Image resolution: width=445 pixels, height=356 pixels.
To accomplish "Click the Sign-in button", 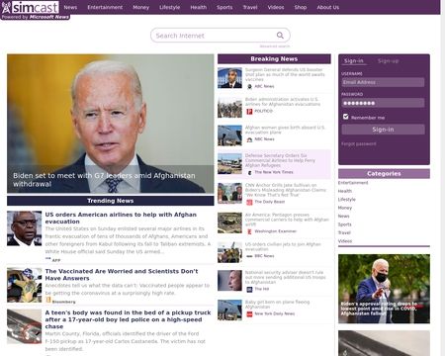I will [383, 130].
